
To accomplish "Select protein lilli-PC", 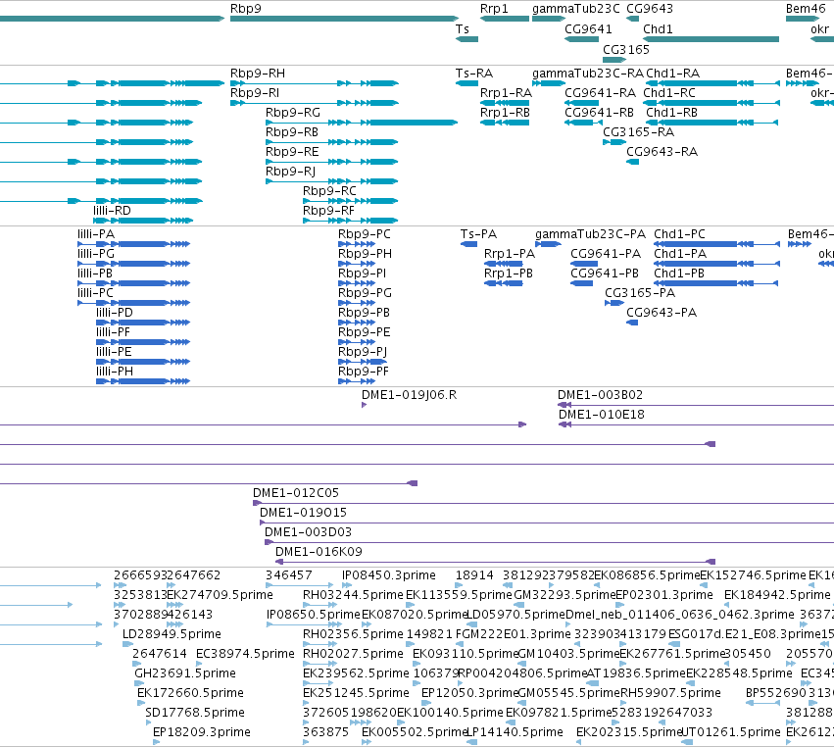I will pyautogui.click(x=134, y=303).
